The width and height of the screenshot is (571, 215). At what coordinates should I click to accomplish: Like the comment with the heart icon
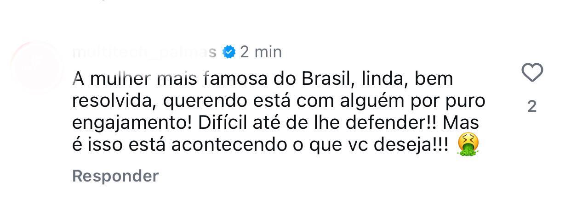pos(532,73)
